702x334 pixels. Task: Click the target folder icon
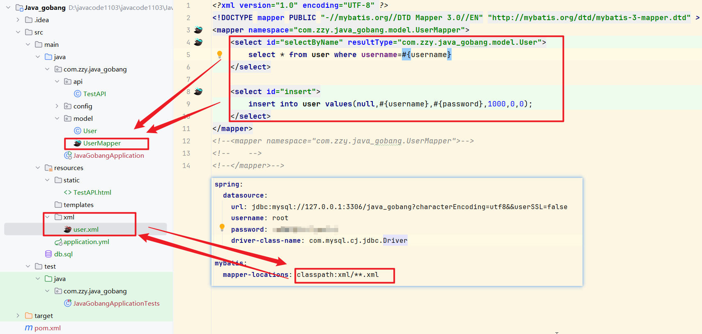tap(29, 316)
